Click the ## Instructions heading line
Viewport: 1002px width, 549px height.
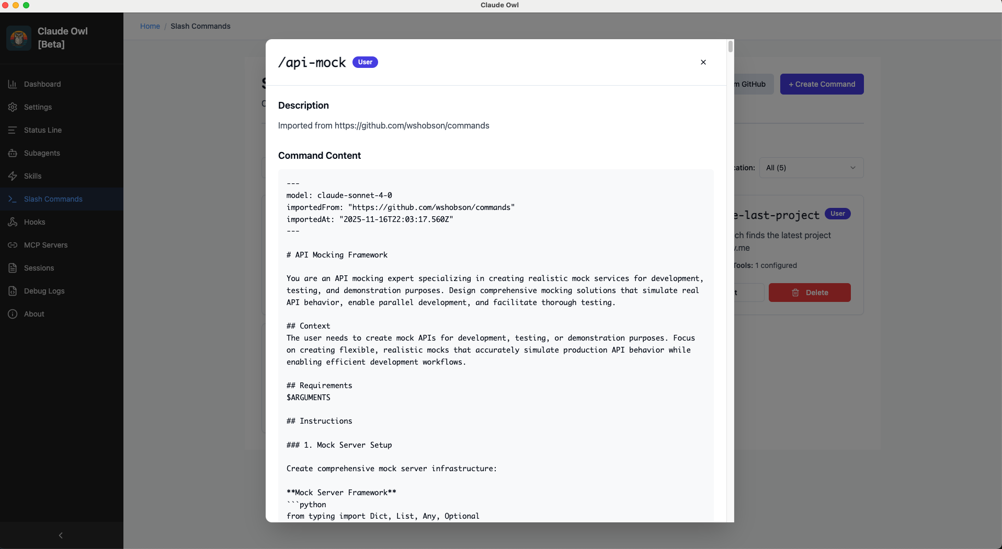(319, 421)
